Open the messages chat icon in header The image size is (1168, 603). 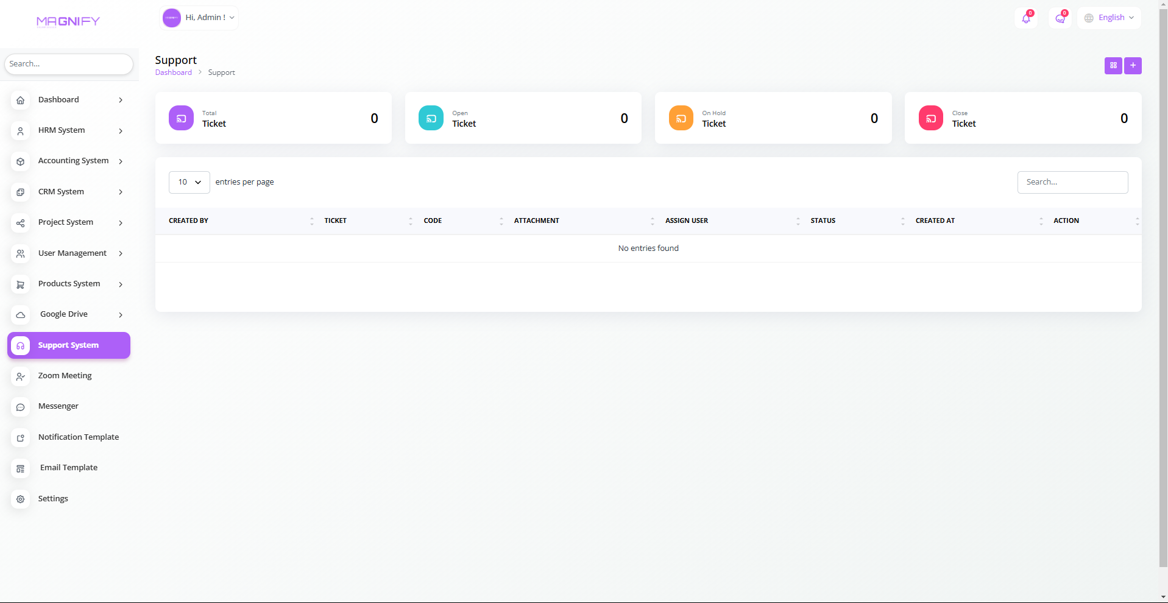coord(1060,18)
